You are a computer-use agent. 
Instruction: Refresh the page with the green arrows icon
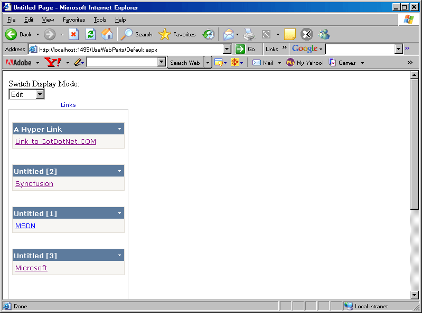click(x=91, y=34)
